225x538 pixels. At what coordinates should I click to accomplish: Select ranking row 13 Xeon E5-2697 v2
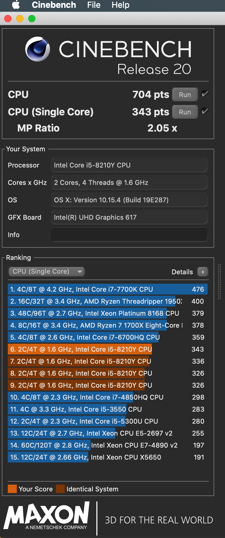[x=107, y=433]
